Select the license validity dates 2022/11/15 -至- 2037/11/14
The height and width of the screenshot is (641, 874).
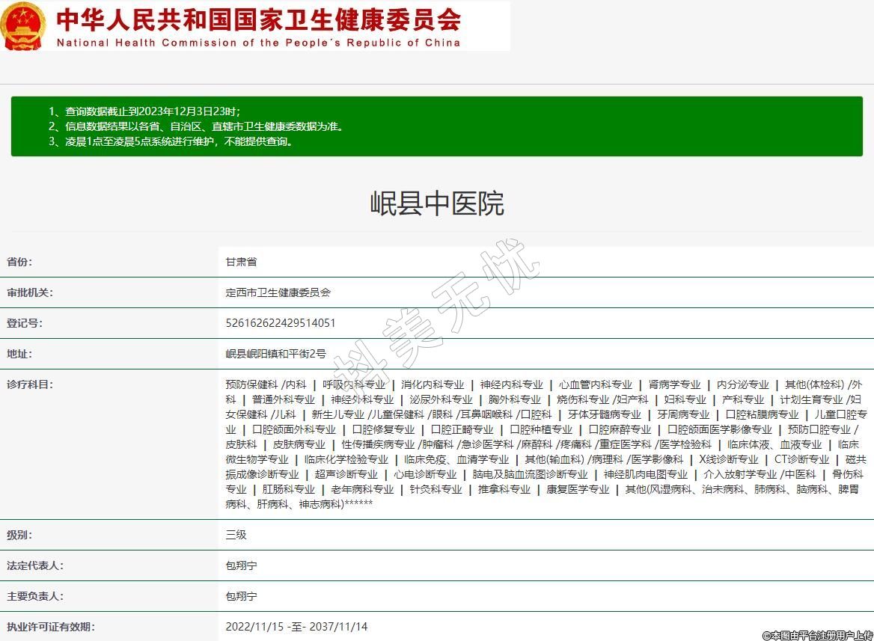(296, 627)
